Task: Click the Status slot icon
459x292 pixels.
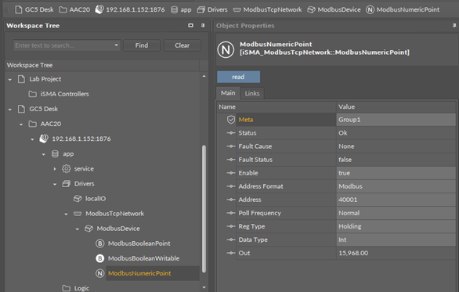Action: click(231, 133)
